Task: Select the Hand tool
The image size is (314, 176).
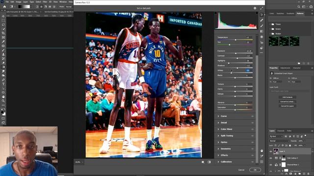Action: coord(3,97)
